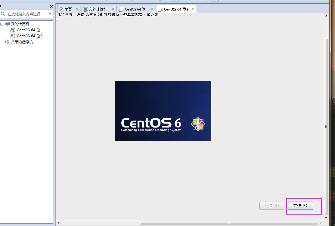Open the CentOS 64 位 tab
This screenshot has width=335, height=226.
135,9
